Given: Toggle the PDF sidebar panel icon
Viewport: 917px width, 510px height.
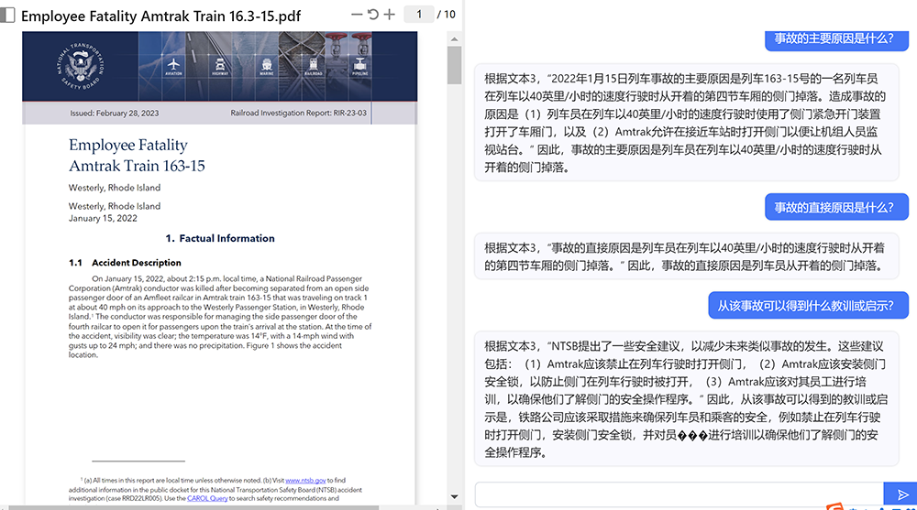Looking at the screenshot, I should pyautogui.click(x=8, y=16).
